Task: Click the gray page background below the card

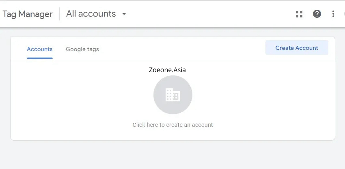Action: point(173,155)
